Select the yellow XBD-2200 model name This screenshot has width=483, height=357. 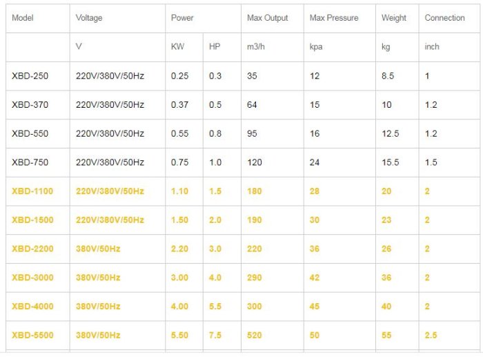click(x=32, y=249)
